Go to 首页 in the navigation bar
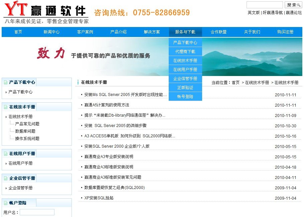 click(18, 32)
